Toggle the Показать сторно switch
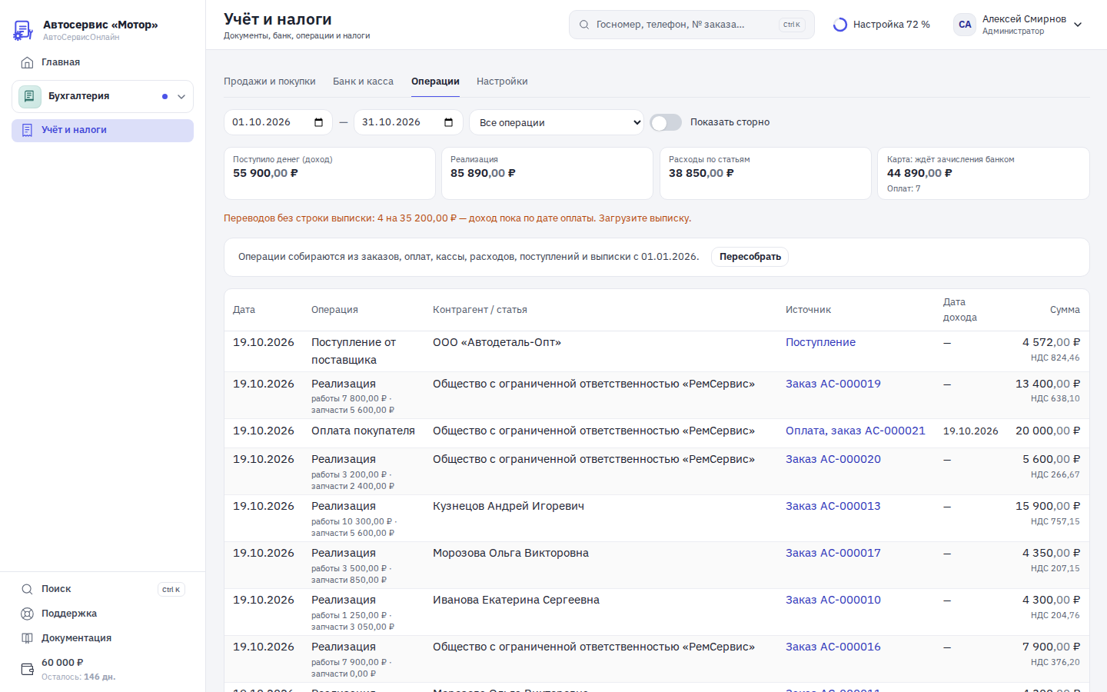 point(666,122)
